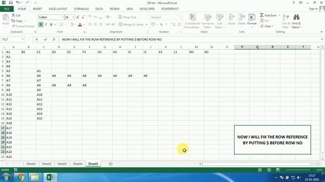Viewport: 325px width, 182px height.
Task: Select cell C5 containing A5
Action: pyautogui.click(x=44, y=71)
